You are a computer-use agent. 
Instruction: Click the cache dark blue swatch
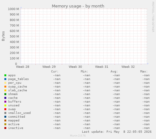[5, 98]
